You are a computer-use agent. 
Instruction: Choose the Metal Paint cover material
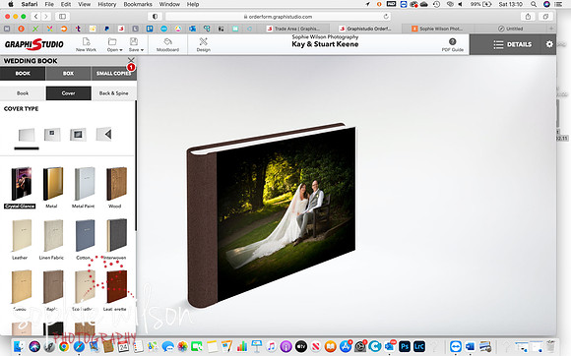tap(84, 188)
